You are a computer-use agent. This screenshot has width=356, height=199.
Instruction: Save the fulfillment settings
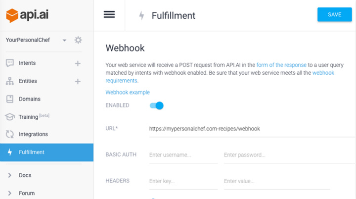pyautogui.click(x=334, y=14)
